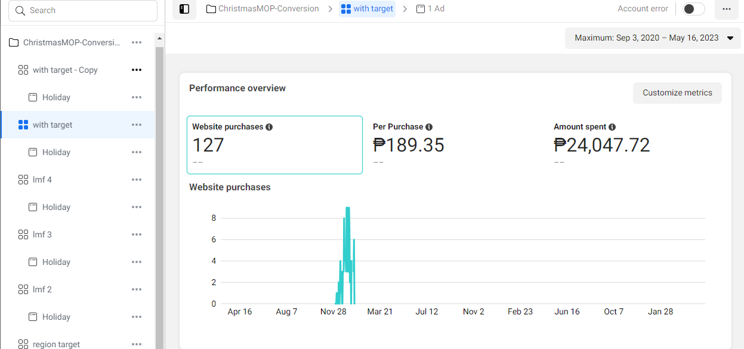This screenshot has height=349, width=744.
Task: Click Per Purchase info icon
Action: point(429,127)
